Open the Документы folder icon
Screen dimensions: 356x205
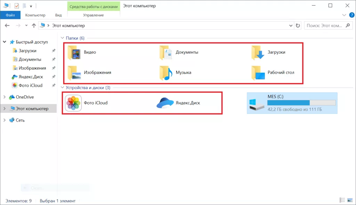pos(166,52)
